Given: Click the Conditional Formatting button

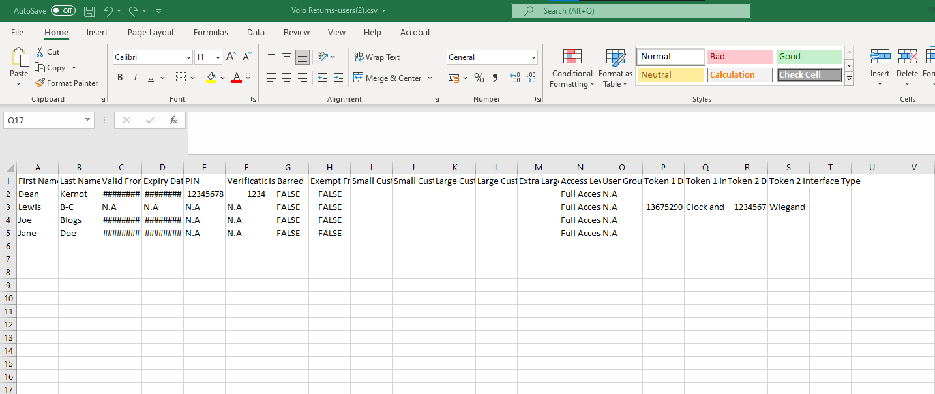Looking at the screenshot, I should [x=572, y=68].
